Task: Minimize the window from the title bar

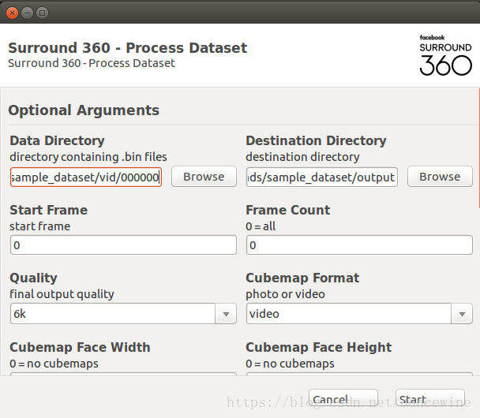Action: coord(28,13)
